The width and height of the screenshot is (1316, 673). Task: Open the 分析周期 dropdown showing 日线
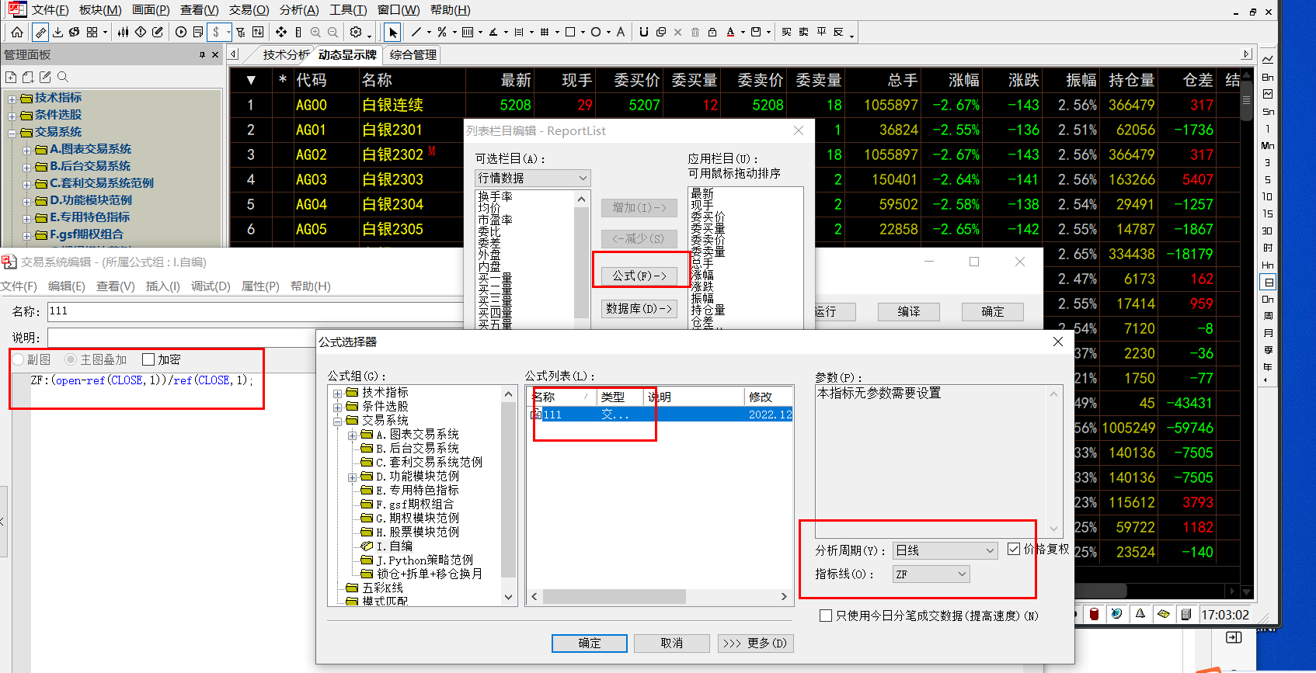[x=945, y=550]
